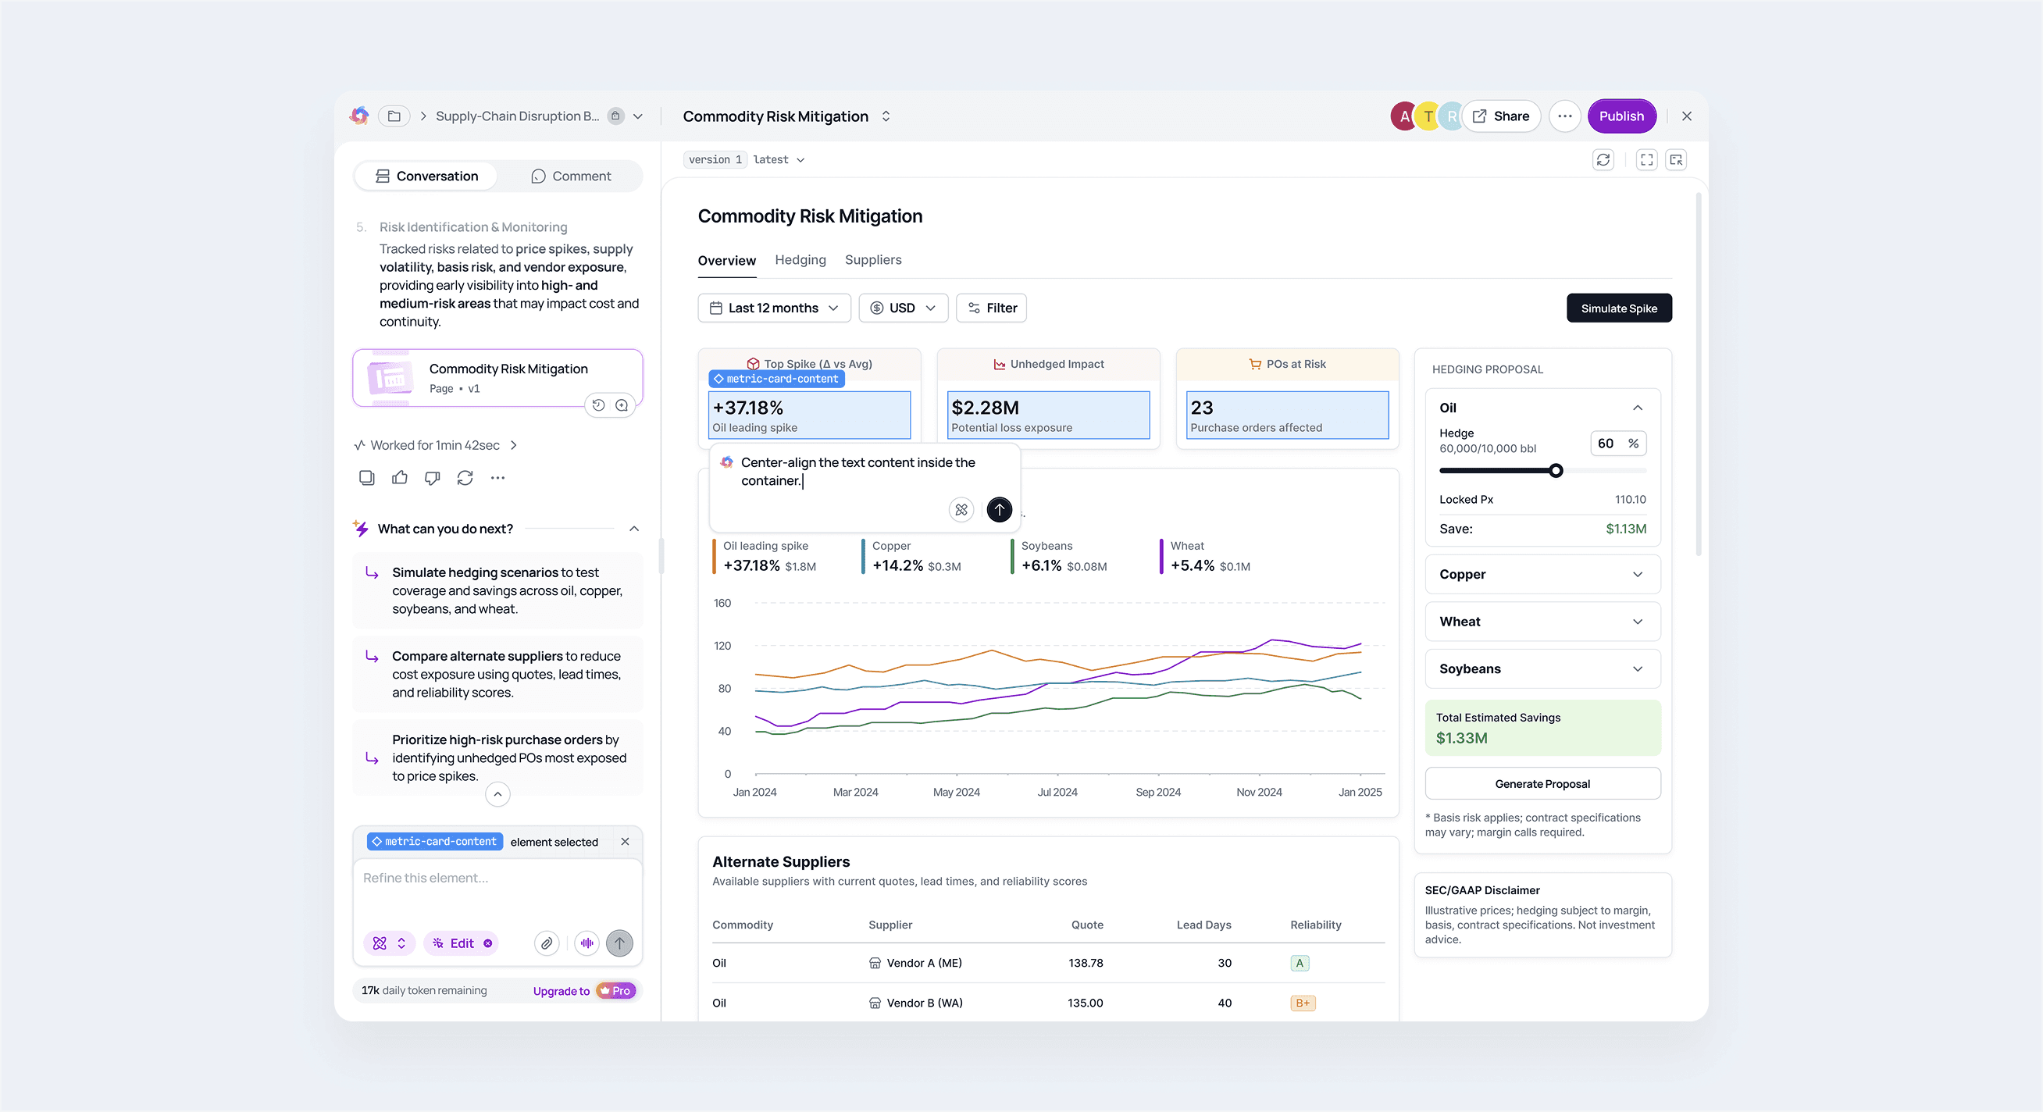Click the Simulate Spike button

point(1619,308)
